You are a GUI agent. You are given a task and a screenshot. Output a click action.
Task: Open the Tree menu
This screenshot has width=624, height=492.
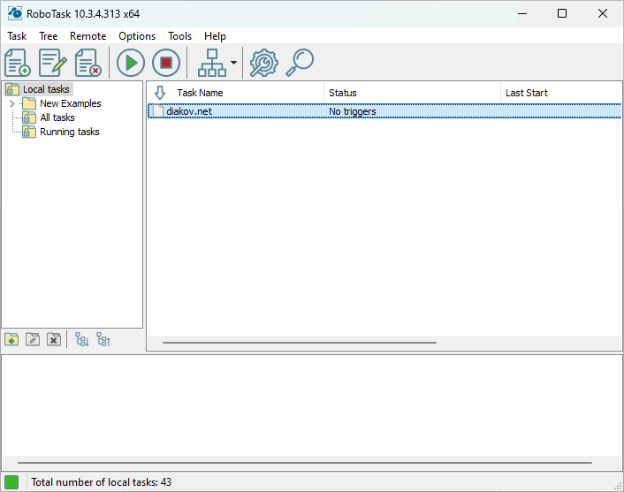click(x=48, y=36)
